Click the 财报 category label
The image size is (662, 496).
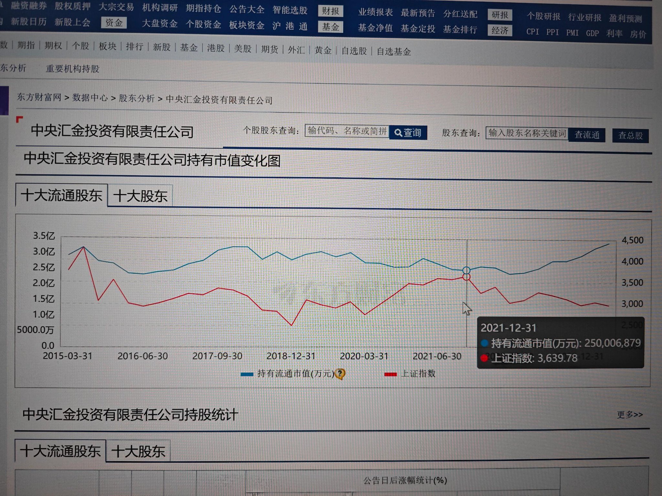[330, 11]
